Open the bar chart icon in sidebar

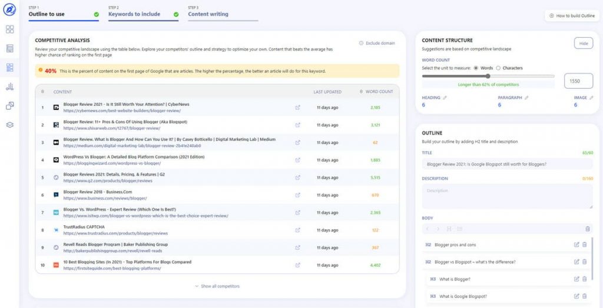click(9, 87)
